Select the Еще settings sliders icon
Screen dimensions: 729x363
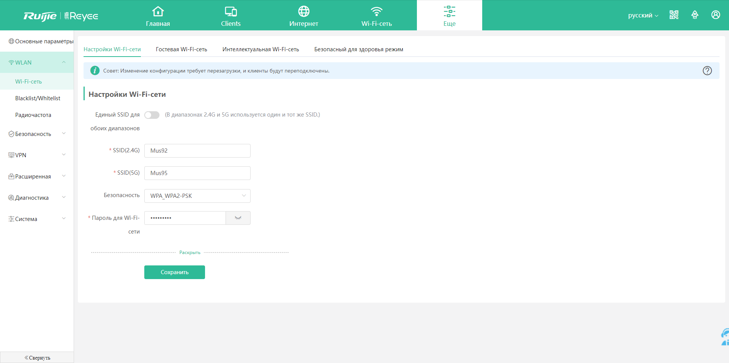(450, 11)
